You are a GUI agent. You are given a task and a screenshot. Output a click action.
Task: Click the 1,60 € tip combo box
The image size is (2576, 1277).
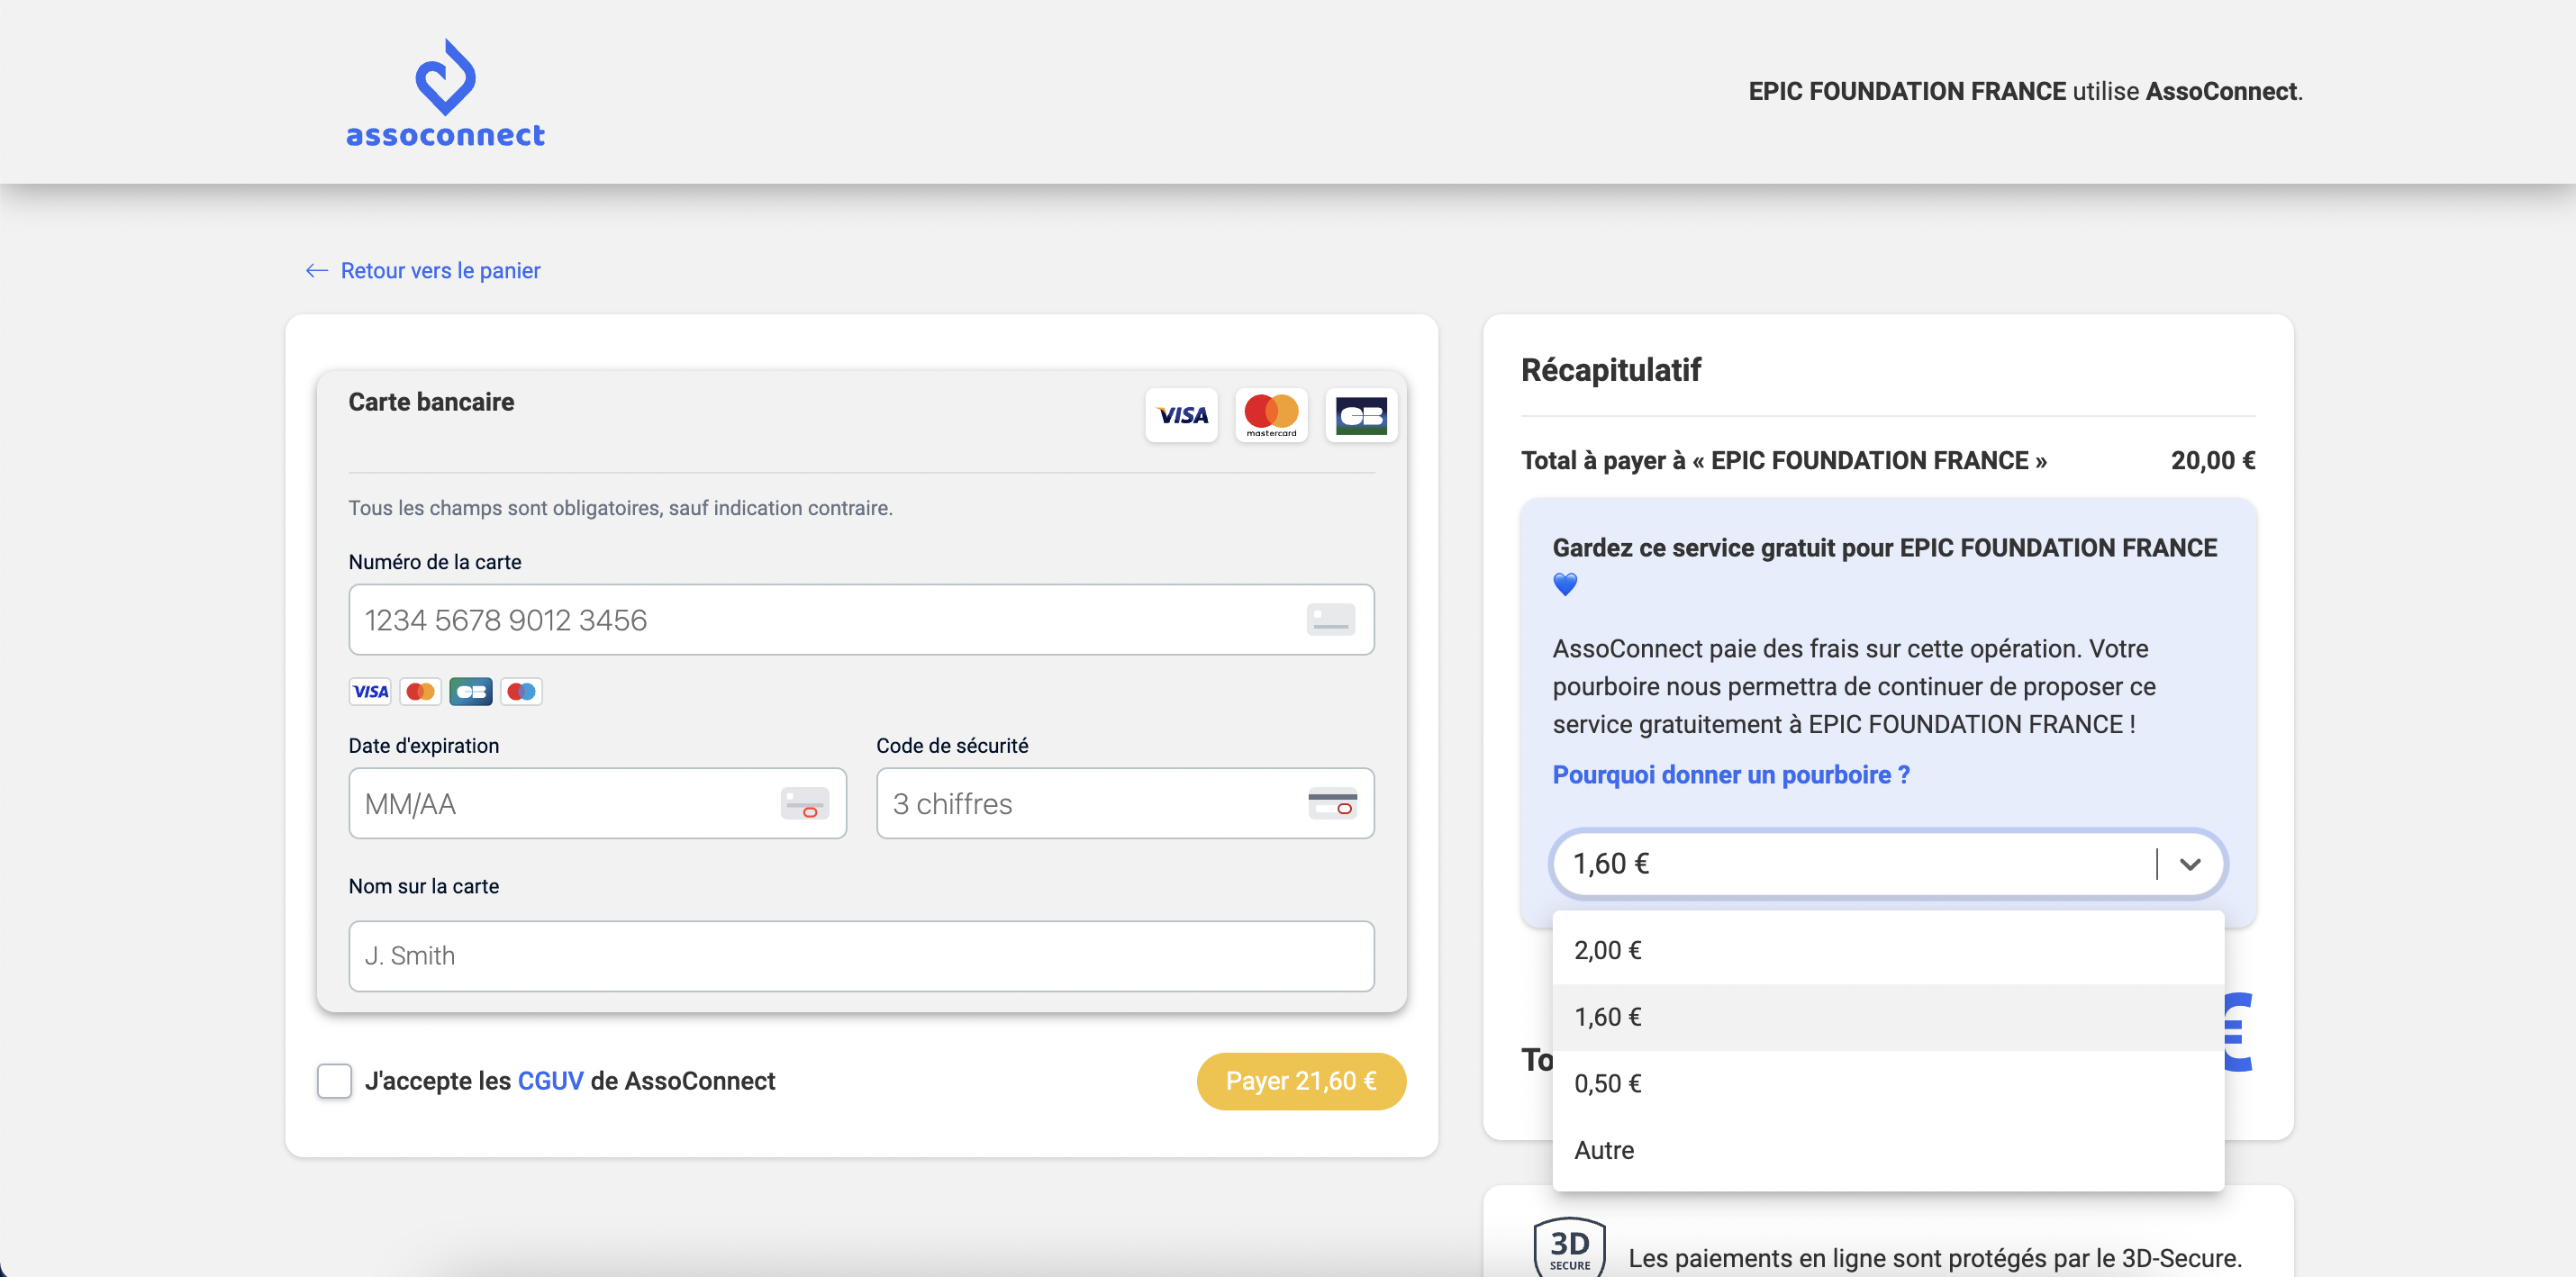tap(1850, 864)
